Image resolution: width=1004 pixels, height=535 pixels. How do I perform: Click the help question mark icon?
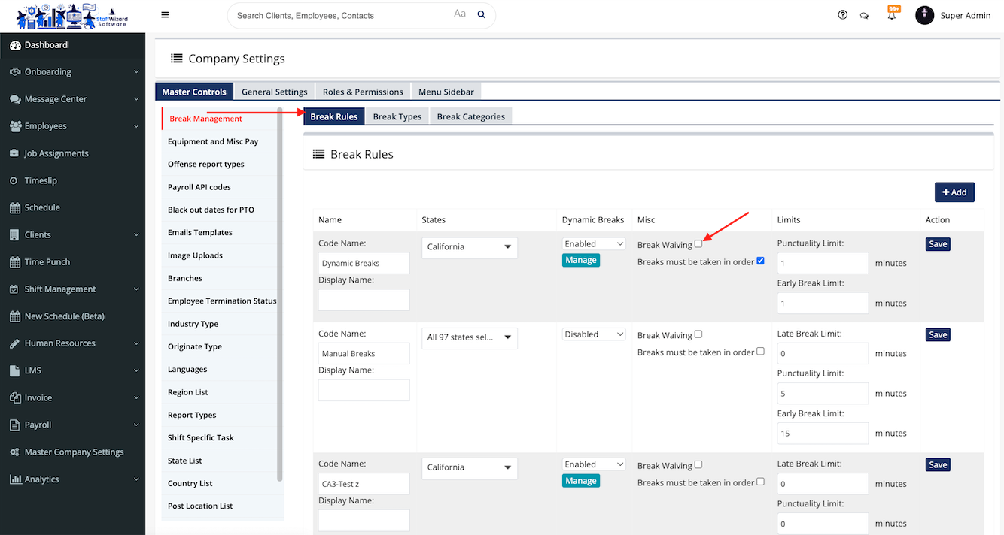(842, 14)
